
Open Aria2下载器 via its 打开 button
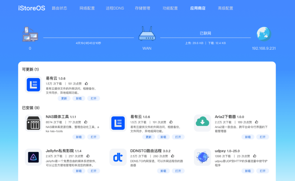(262, 137)
